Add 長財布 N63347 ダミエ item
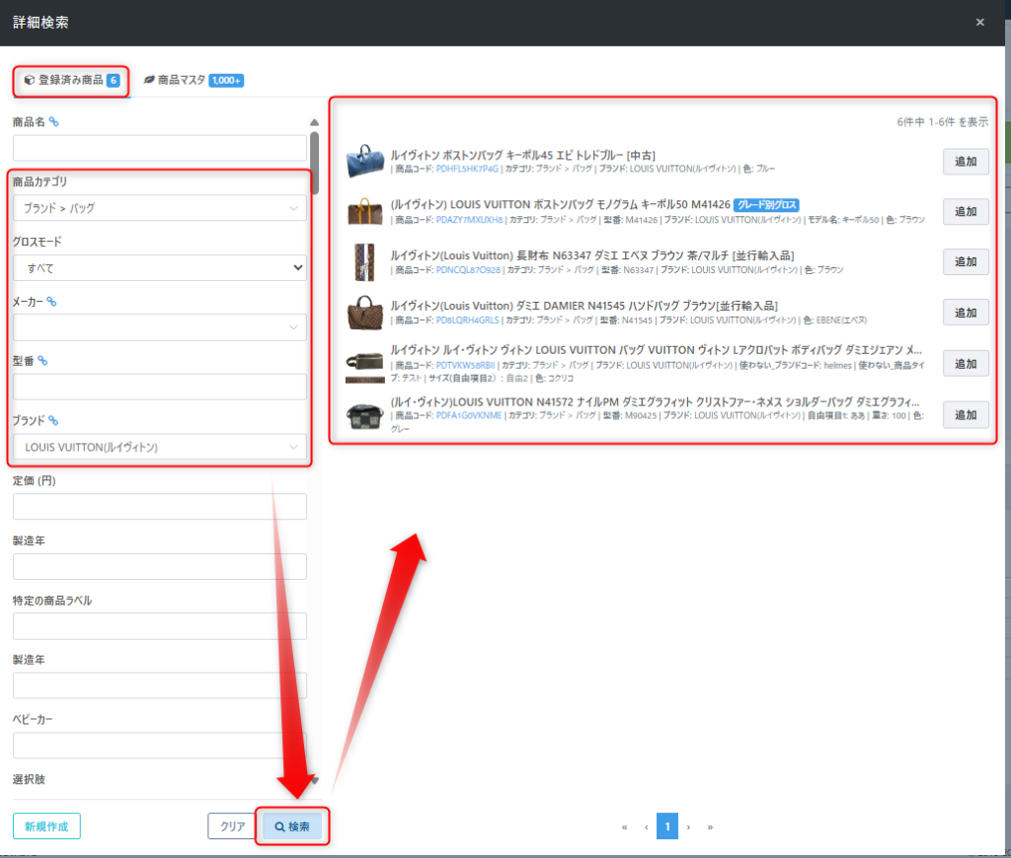This screenshot has height=858, width=1011. tap(966, 261)
